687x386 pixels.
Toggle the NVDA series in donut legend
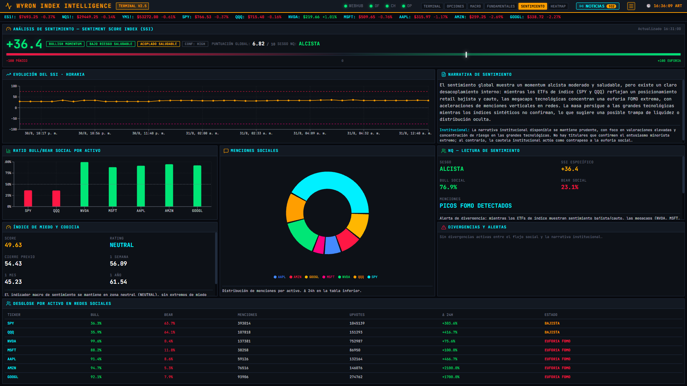344,277
